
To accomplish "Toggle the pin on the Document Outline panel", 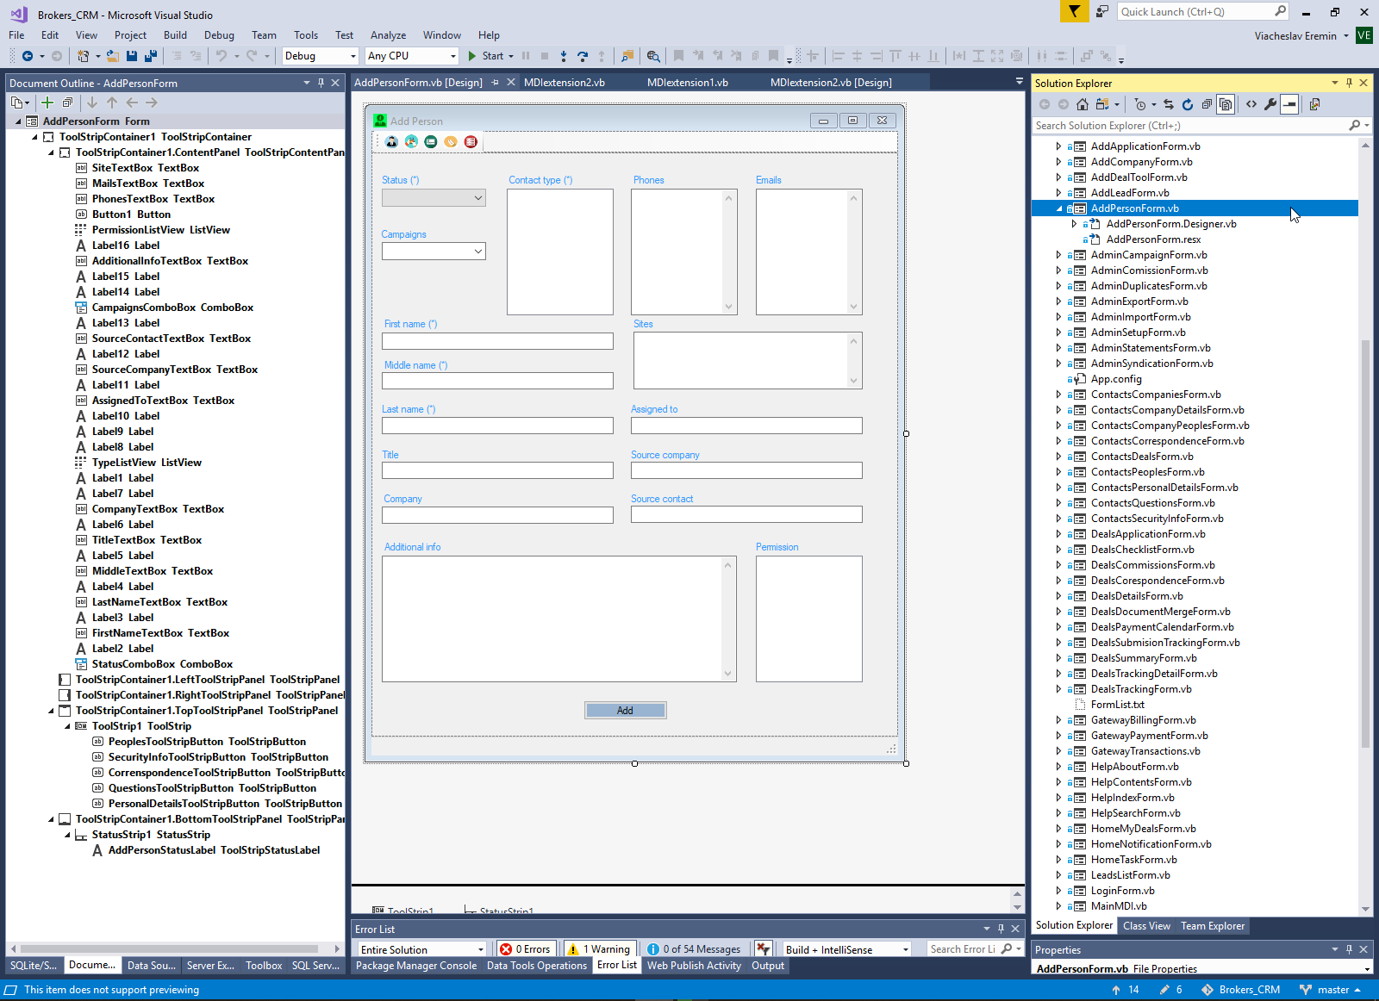I will (x=321, y=83).
